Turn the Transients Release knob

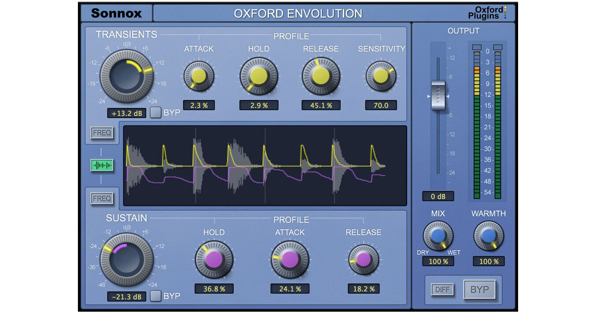pos(321,76)
